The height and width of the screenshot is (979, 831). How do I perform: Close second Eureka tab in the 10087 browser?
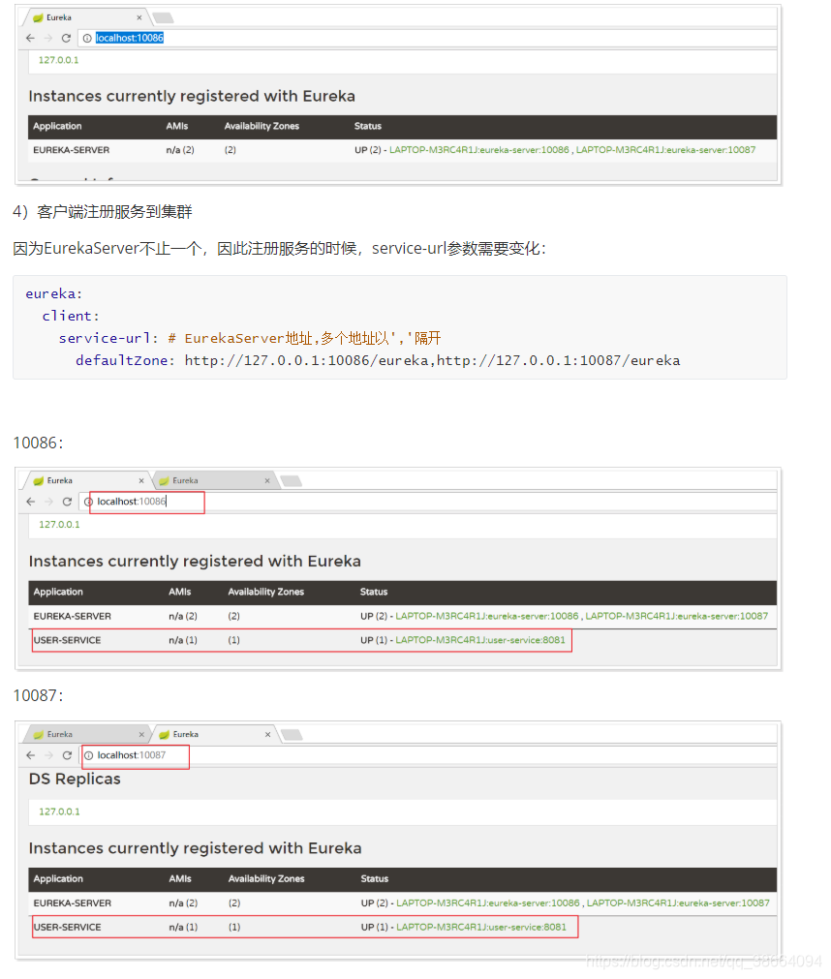pyautogui.click(x=268, y=735)
